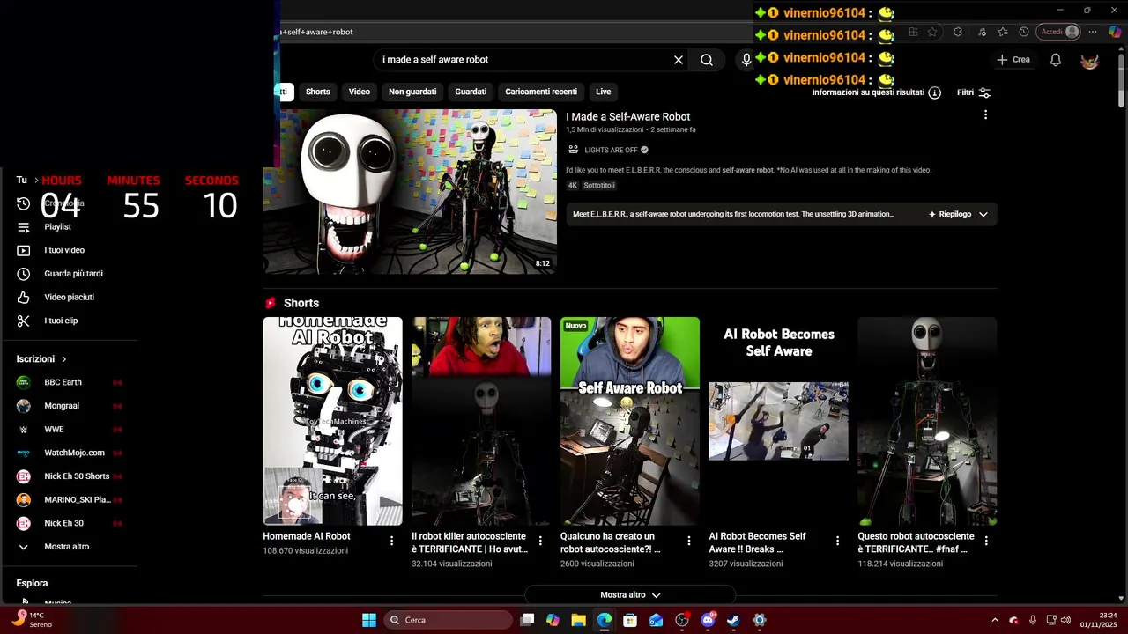The width and height of the screenshot is (1128, 634).
Task: Open options for Qualcuno ha creato un robot short
Action: click(x=689, y=541)
